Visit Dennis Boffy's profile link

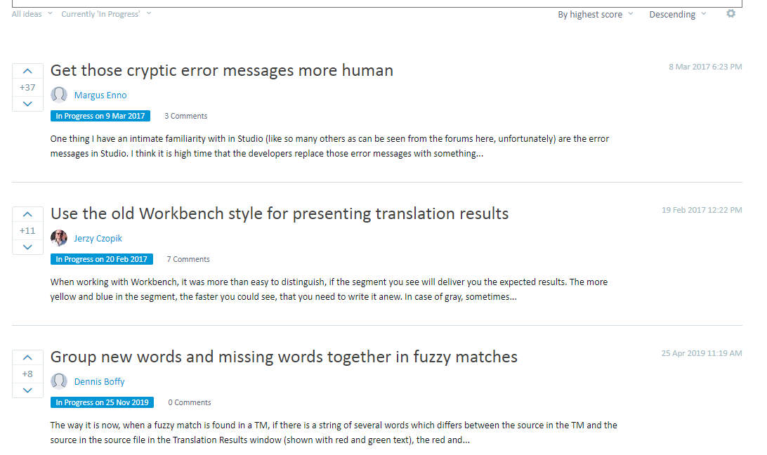point(99,381)
